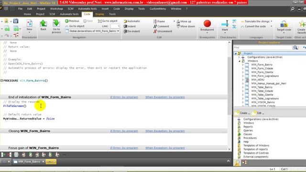Open the Frame dropdown

174,21
